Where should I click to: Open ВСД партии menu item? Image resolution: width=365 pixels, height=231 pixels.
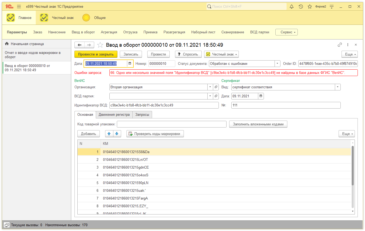[260, 32]
